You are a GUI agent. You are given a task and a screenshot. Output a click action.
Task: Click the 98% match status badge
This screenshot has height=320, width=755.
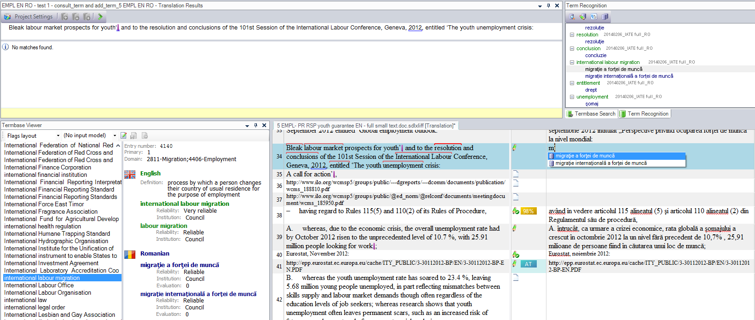point(528,211)
